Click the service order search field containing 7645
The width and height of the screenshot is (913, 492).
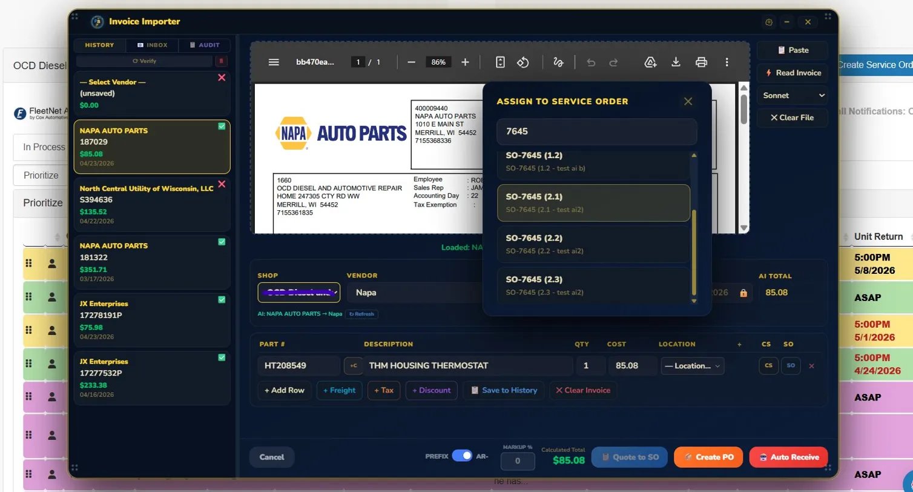point(597,131)
